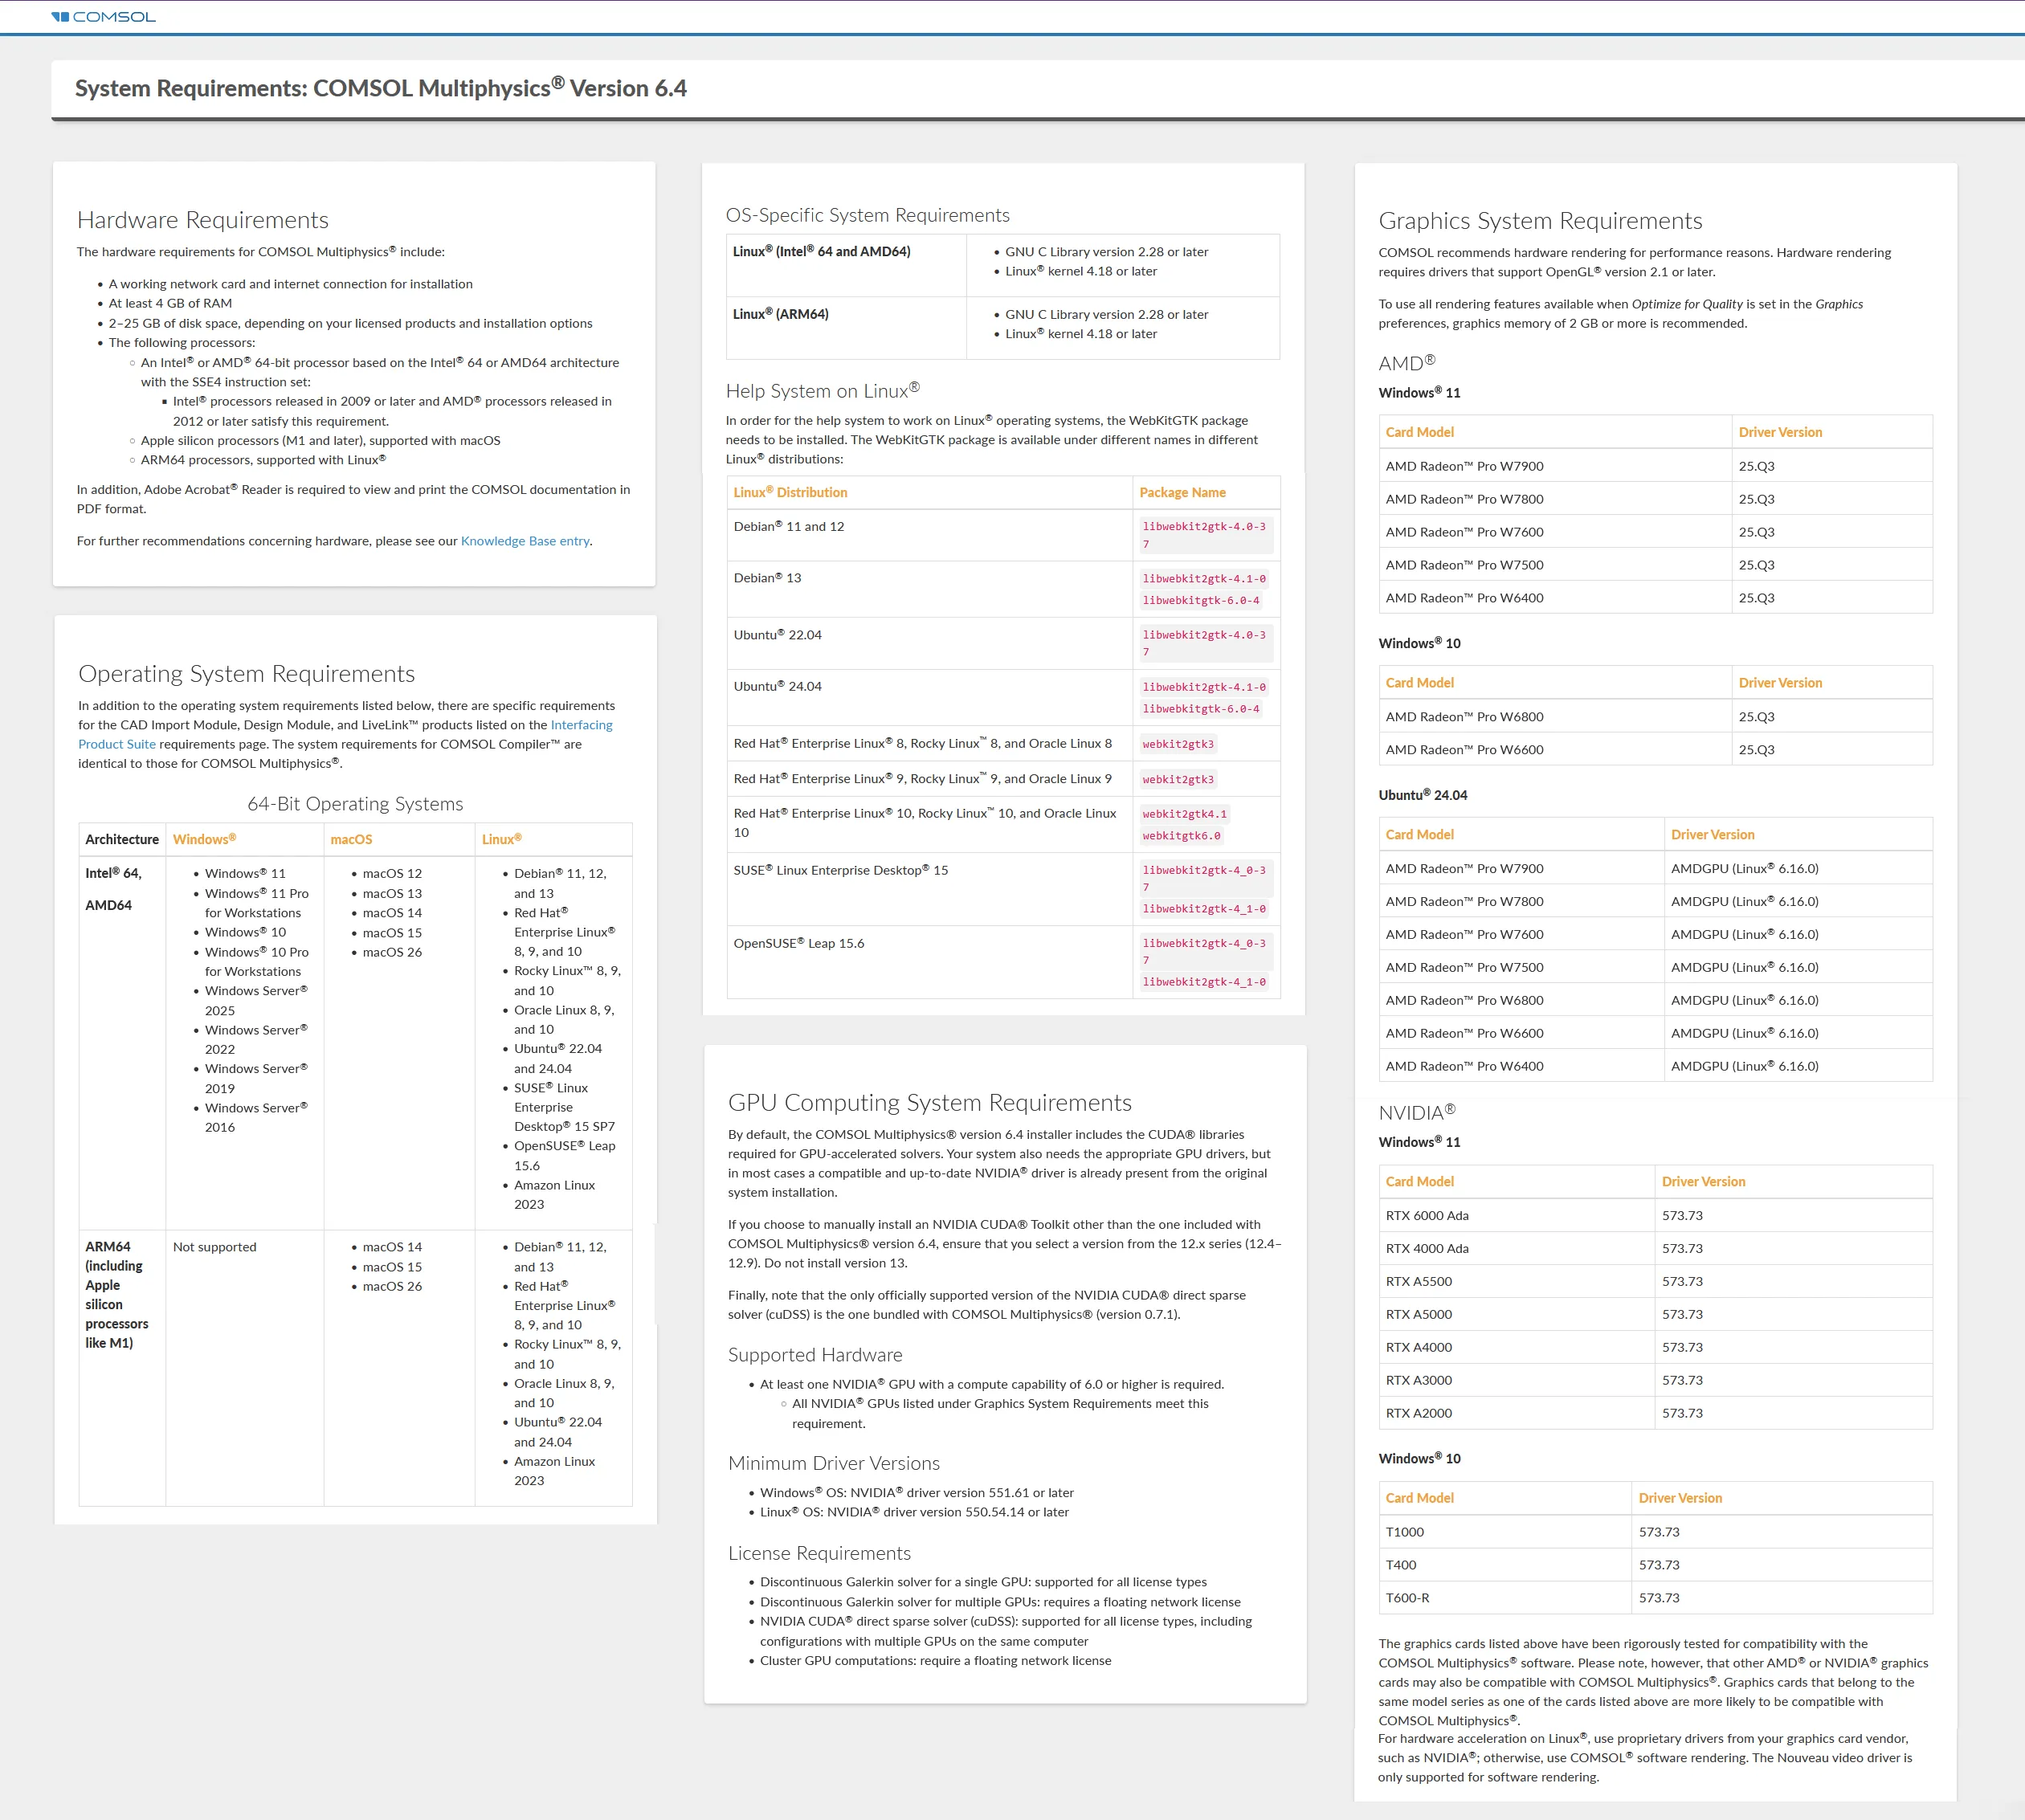Open the Interfacing Product Suite link
The width and height of the screenshot is (2025, 1820).
(x=581, y=725)
